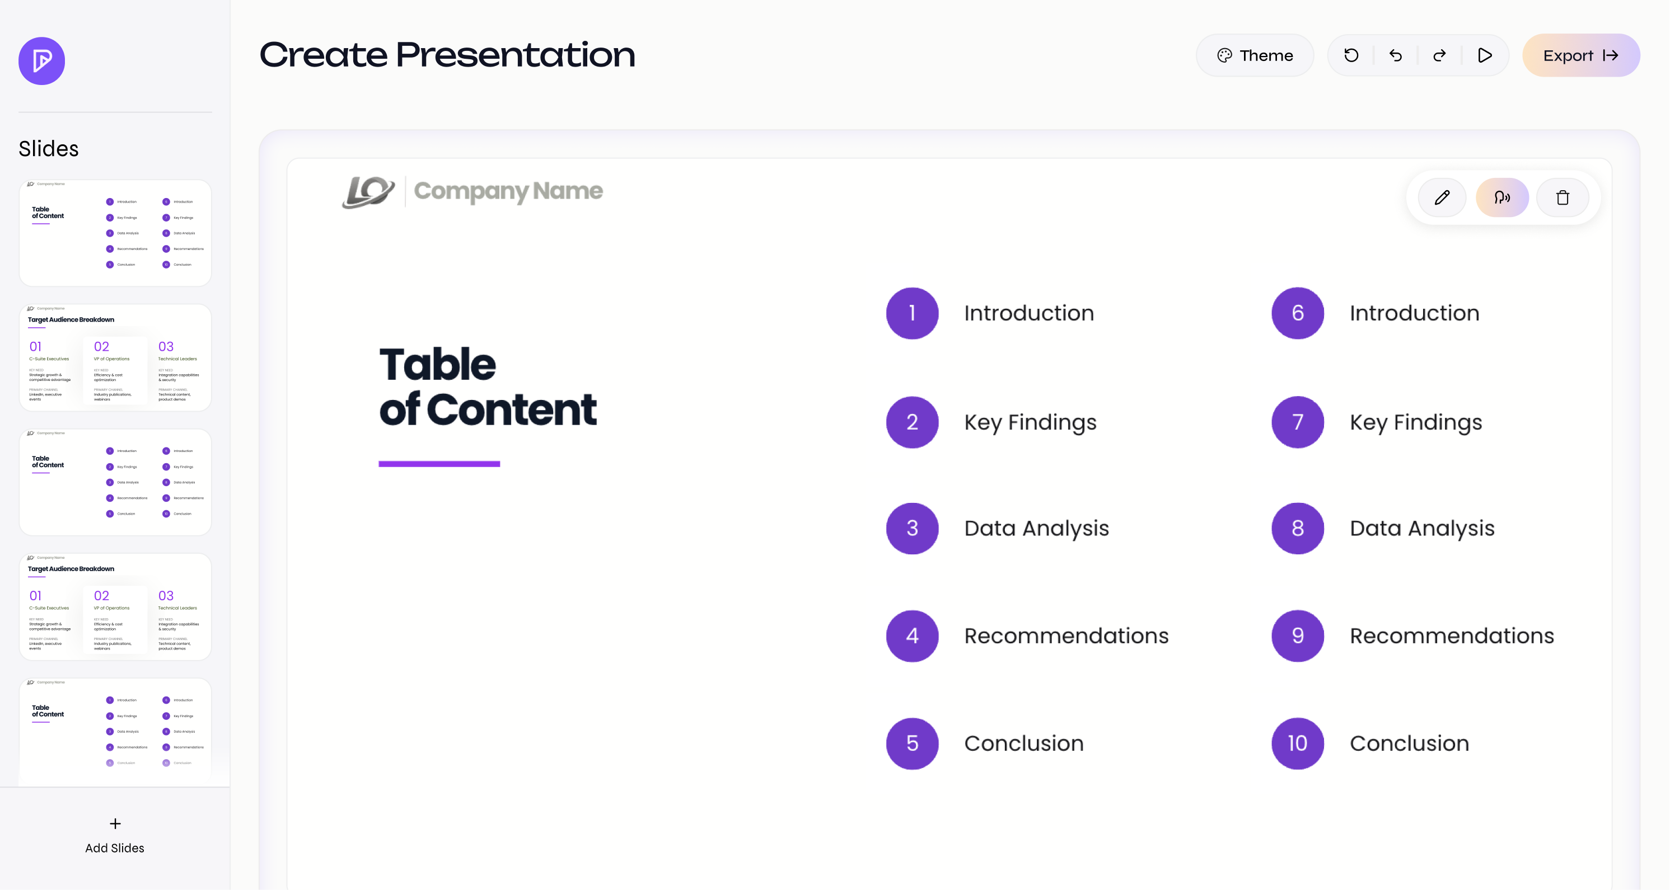Select the fifth slide thumbnail at bottom
Viewport: 1670px width, 890px height.
(115, 731)
